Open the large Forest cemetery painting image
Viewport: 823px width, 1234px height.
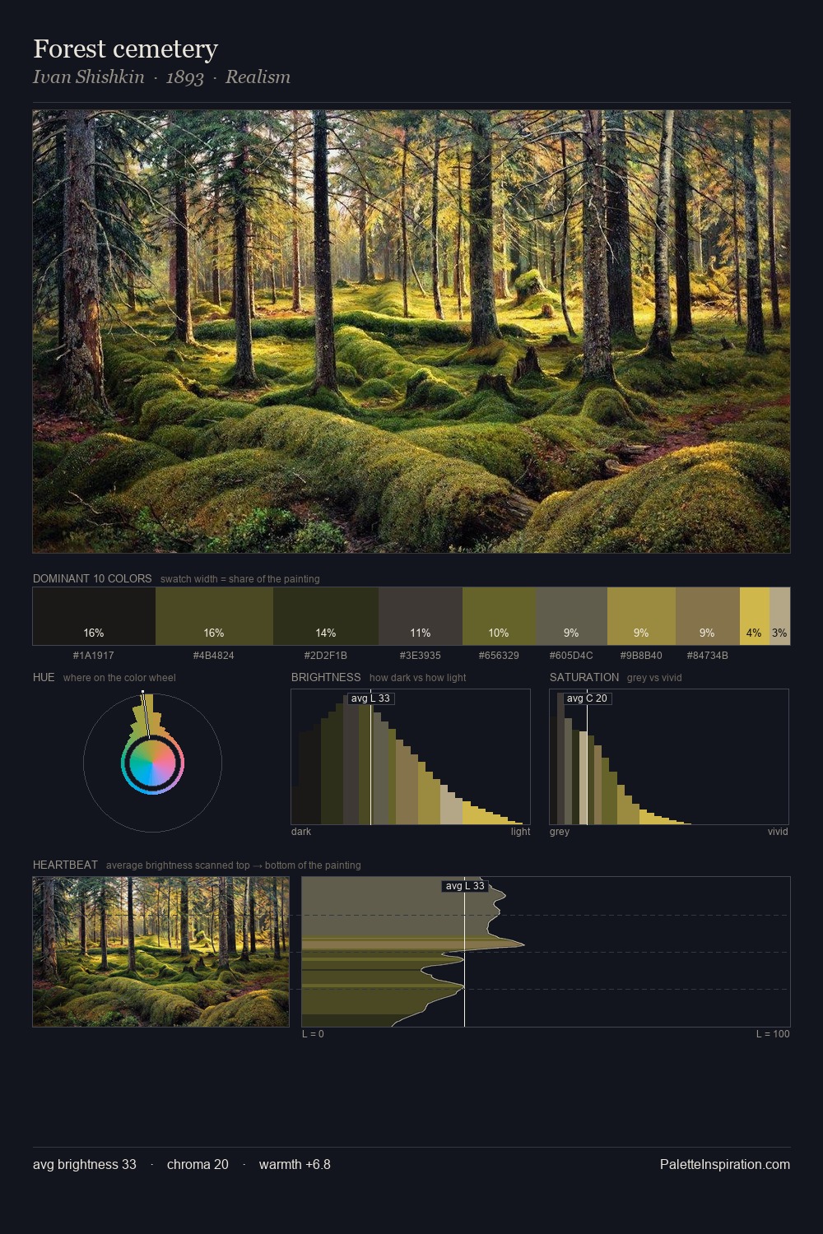tap(411, 332)
